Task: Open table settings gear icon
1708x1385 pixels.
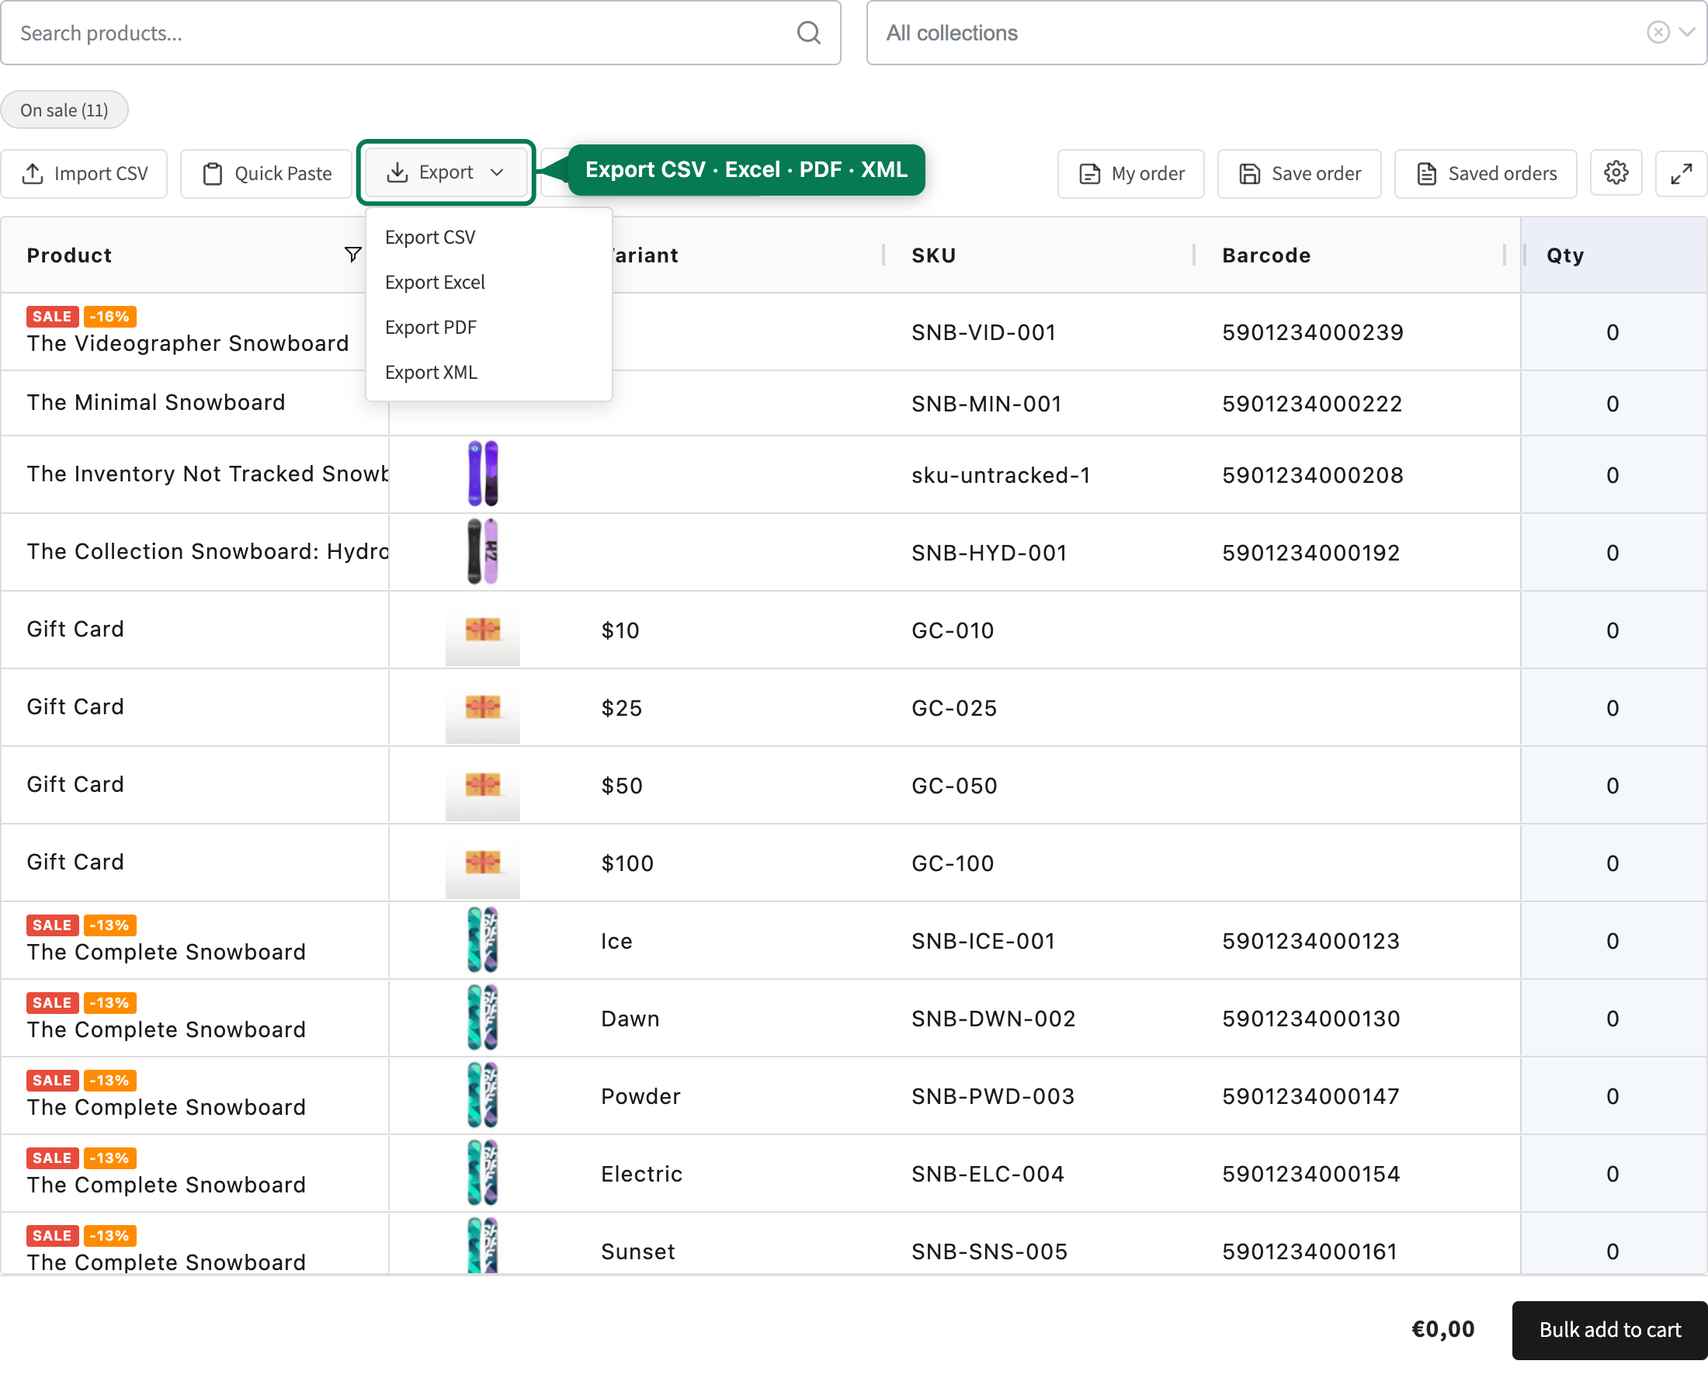Action: pyautogui.click(x=1616, y=172)
